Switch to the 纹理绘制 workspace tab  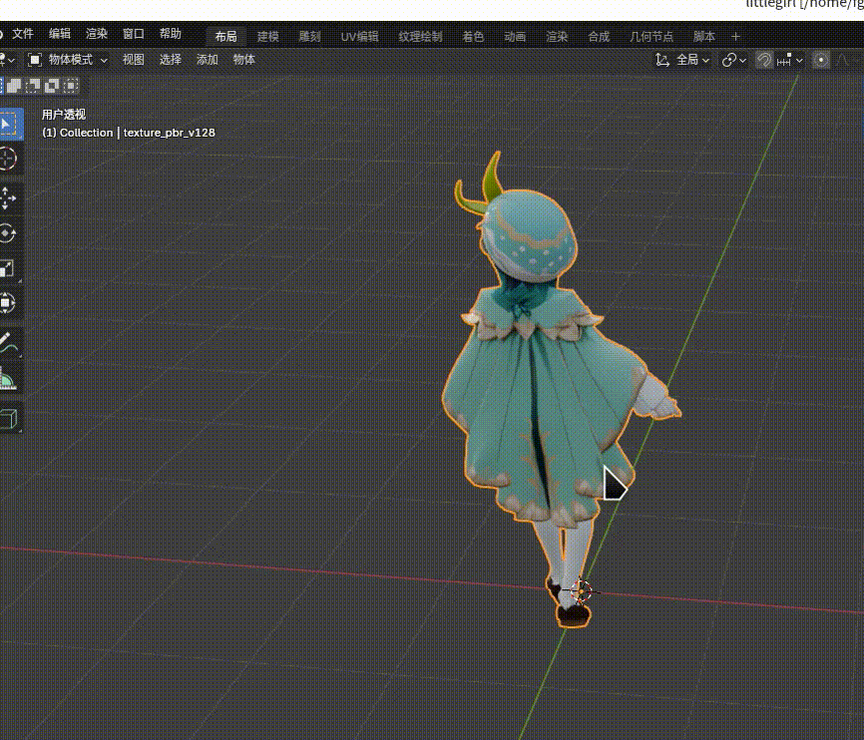click(x=420, y=36)
